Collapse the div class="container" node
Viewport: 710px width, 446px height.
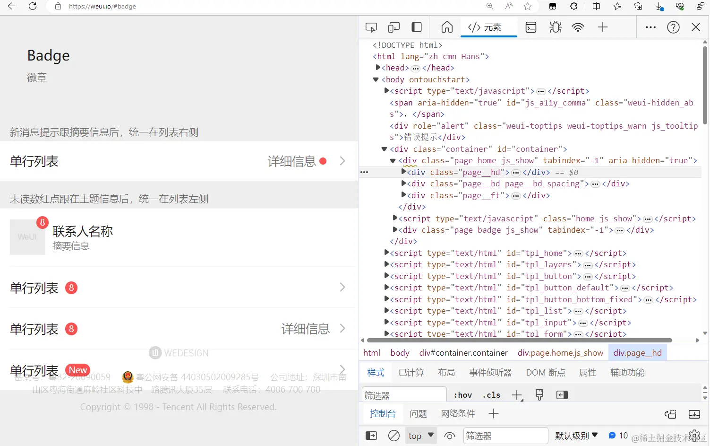(x=385, y=149)
